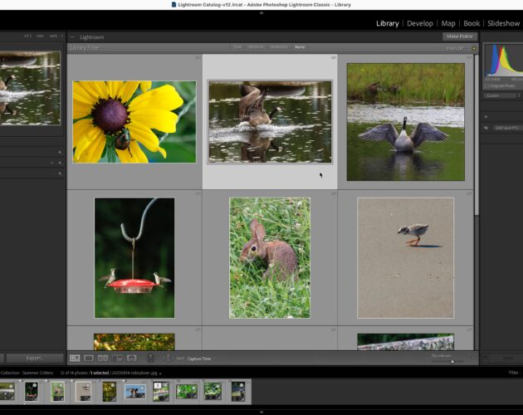The image size is (523, 415).
Task: Toggle the filter lock icon
Action: tap(474, 48)
